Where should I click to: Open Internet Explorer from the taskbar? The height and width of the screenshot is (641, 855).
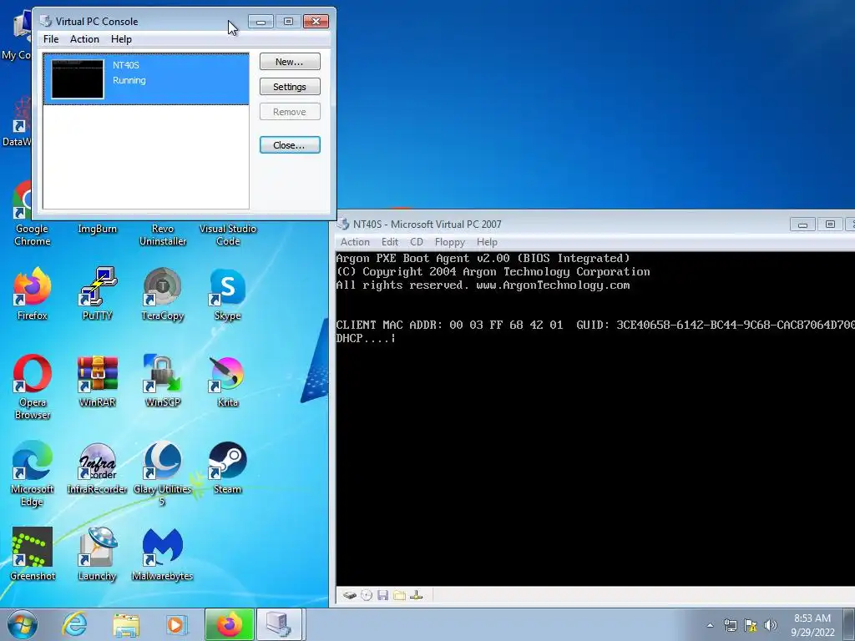click(x=74, y=624)
